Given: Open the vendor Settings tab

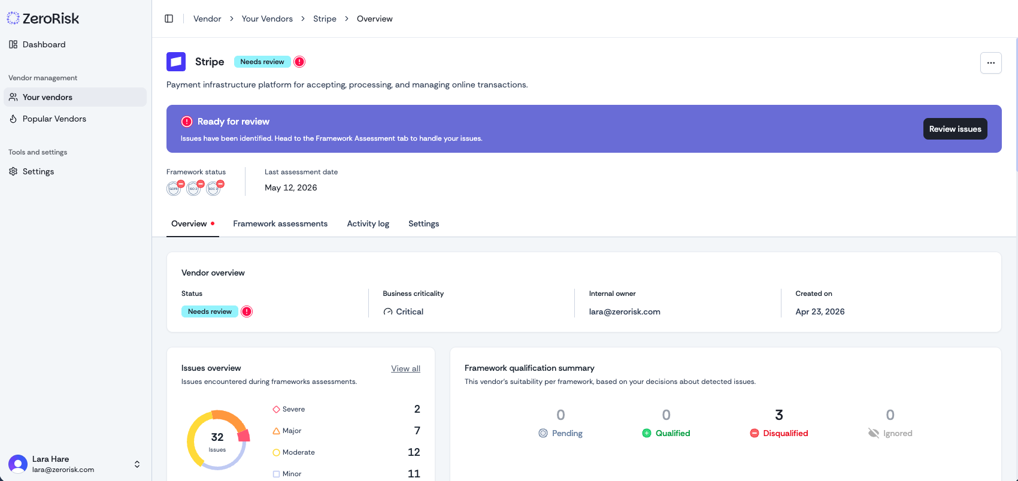Looking at the screenshot, I should tap(424, 223).
